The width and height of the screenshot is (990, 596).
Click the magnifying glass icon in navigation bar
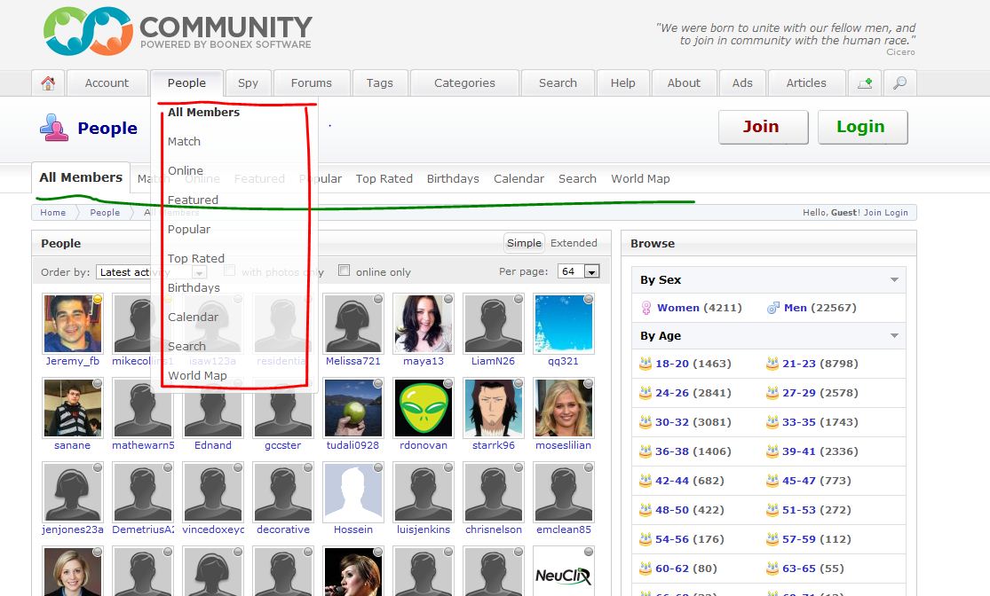point(900,83)
